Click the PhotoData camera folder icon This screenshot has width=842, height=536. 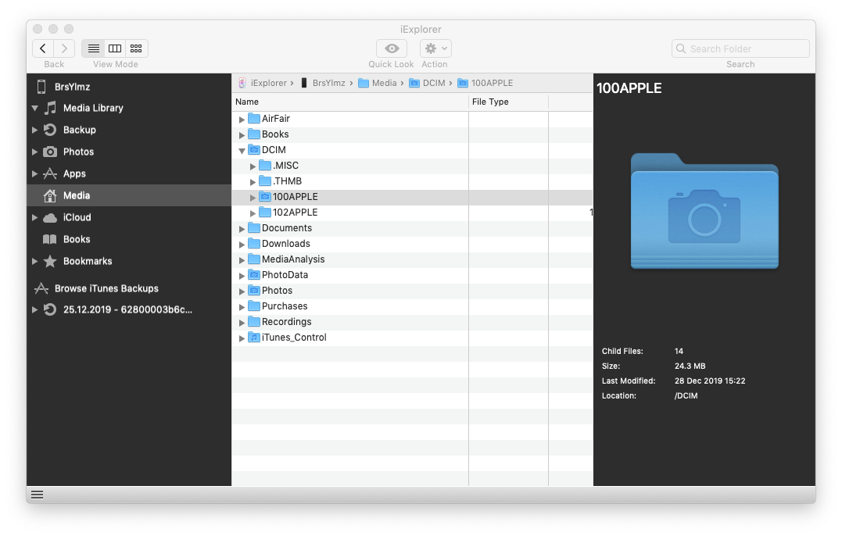(x=254, y=275)
